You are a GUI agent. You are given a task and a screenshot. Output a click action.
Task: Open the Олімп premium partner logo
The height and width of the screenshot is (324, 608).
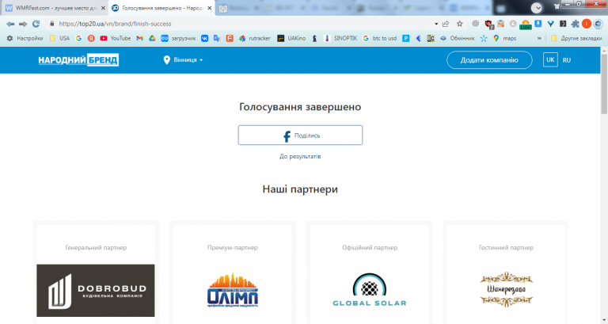pyautogui.click(x=233, y=290)
